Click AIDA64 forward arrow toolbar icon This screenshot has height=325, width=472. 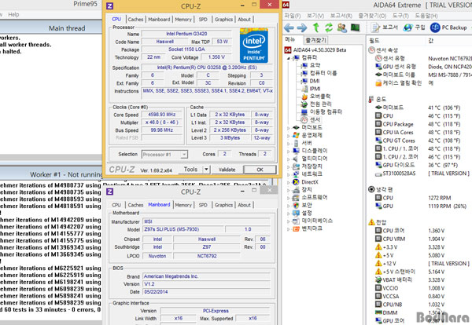point(302,28)
